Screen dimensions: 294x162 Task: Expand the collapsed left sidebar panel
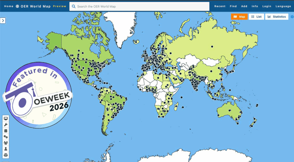tap(3, 20)
